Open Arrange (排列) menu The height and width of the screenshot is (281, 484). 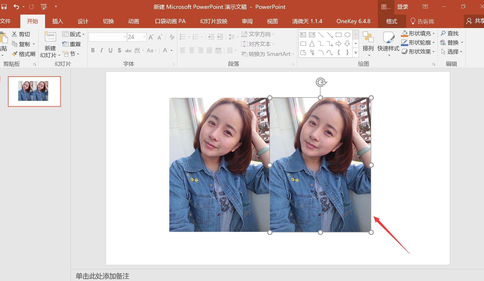368,44
